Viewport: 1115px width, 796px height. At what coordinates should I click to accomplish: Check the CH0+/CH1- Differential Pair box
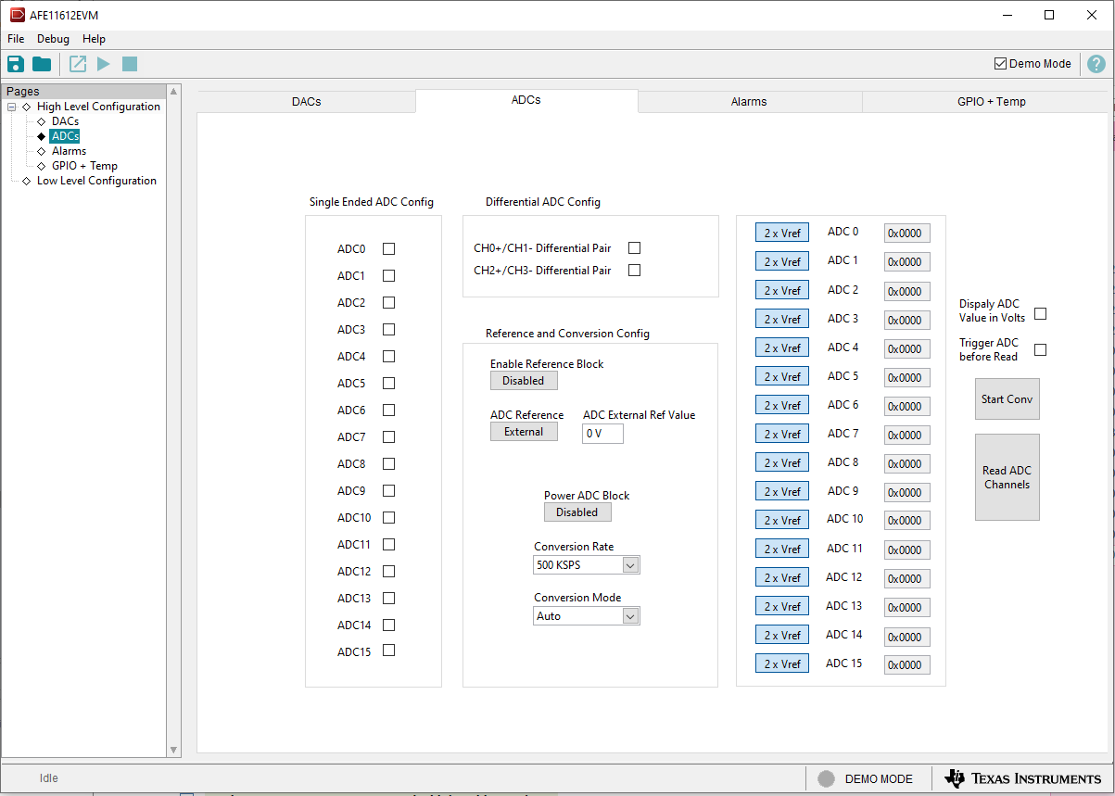click(x=635, y=248)
